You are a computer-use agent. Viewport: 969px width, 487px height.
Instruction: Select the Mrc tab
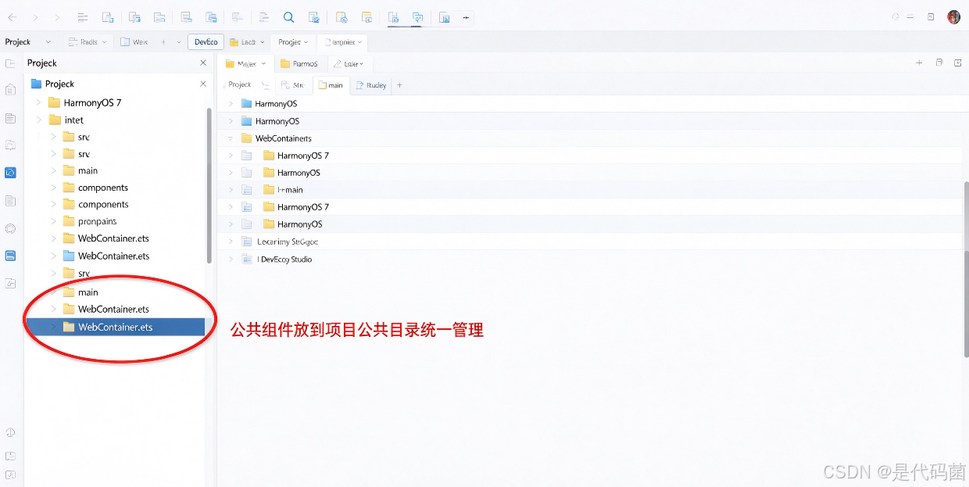292,85
